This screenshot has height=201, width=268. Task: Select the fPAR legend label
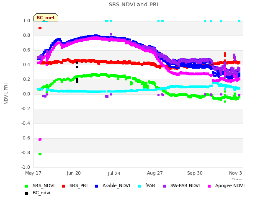(x=150, y=186)
